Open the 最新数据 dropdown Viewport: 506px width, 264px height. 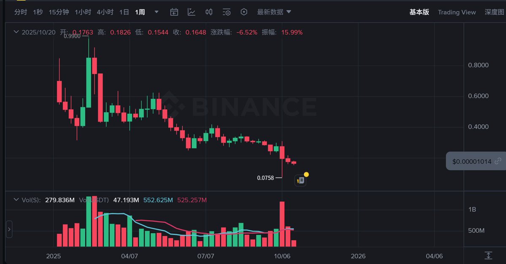click(x=274, y=12)
